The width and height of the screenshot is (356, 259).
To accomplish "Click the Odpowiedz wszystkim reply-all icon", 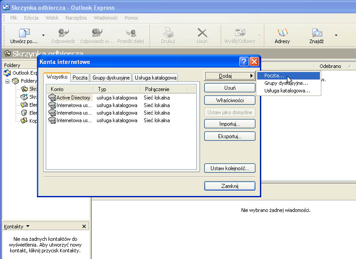I will [x=97, y=33].
